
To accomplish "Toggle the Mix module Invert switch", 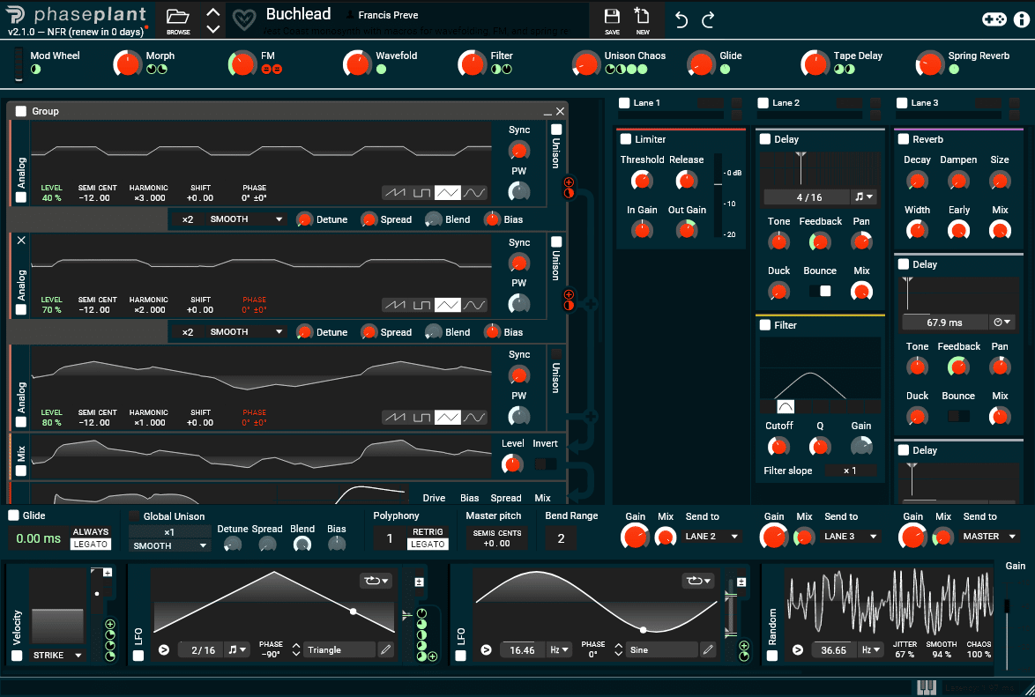I will coord(545,464).
